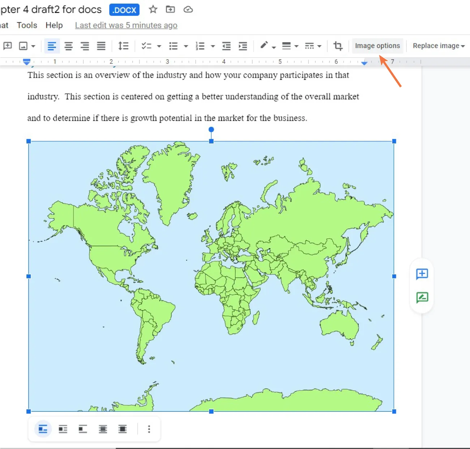
Task: Apply a checklist to the text
Action: click(146, 46)
